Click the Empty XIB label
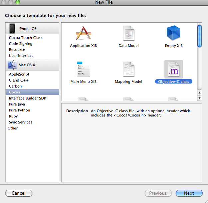 [174, 46]
